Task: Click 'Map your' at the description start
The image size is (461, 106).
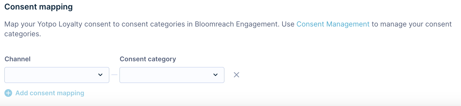Action: [x=20, y=24]
